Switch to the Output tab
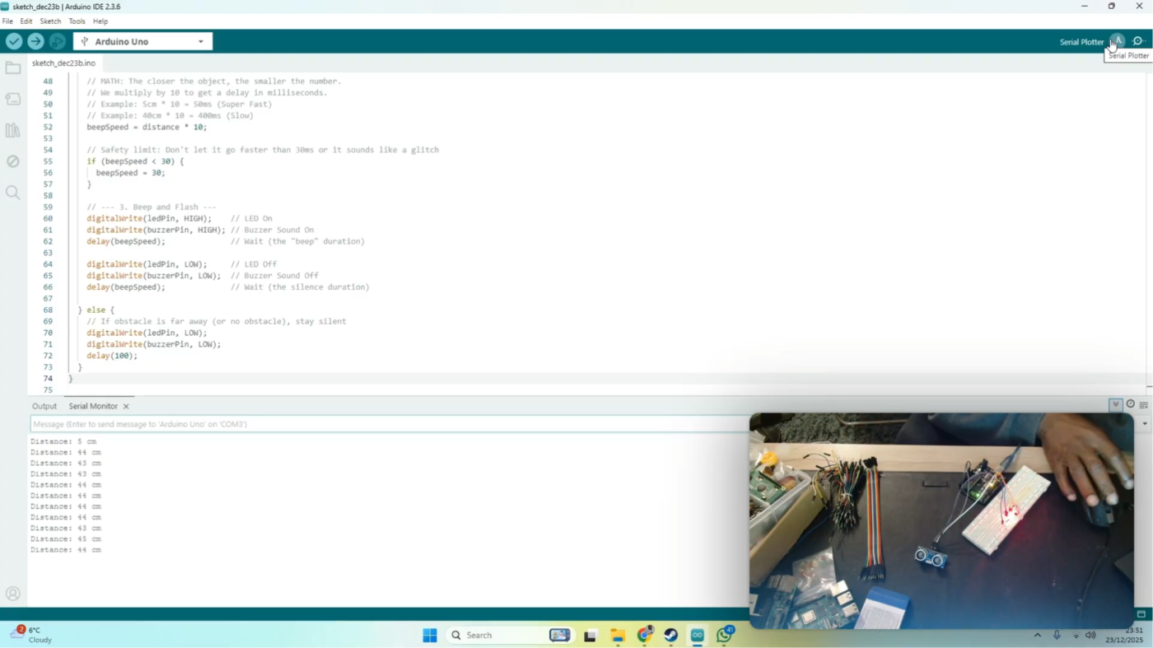Viewport: 1153px width, 648px height. (x=44, y=406)
